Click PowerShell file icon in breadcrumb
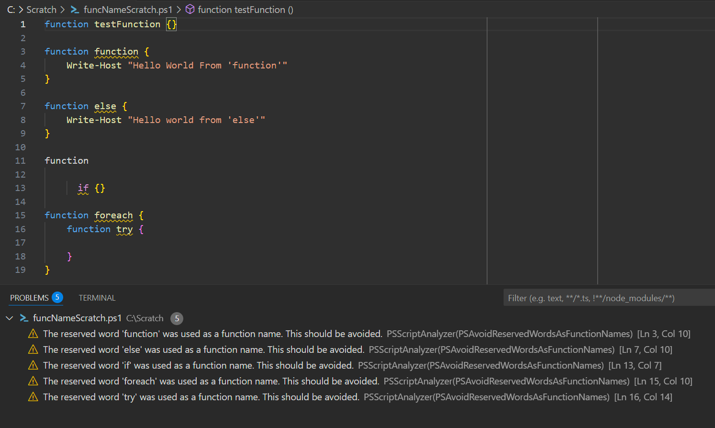This screenshot has width=715, height=428. tap(75, 10)
